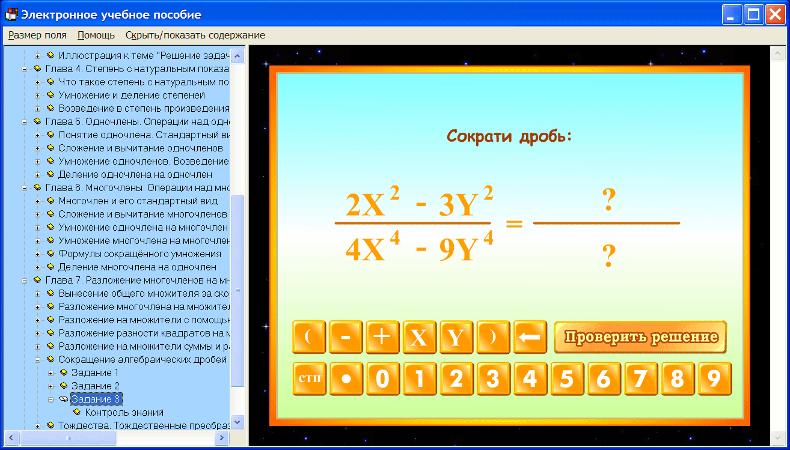Click the closing parenthesis key
Screen dimensions: 790x450
click(x=492, y=337)
